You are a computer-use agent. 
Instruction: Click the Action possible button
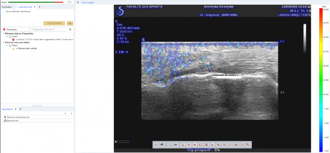(54, 23)
